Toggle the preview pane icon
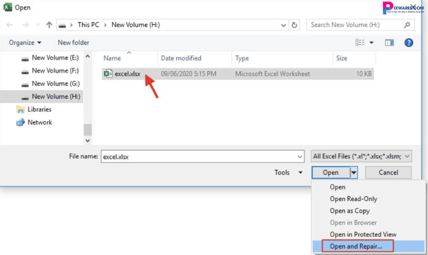Image resolution: width=428 pixels, height=255 pixels. [x=389, y=42]
